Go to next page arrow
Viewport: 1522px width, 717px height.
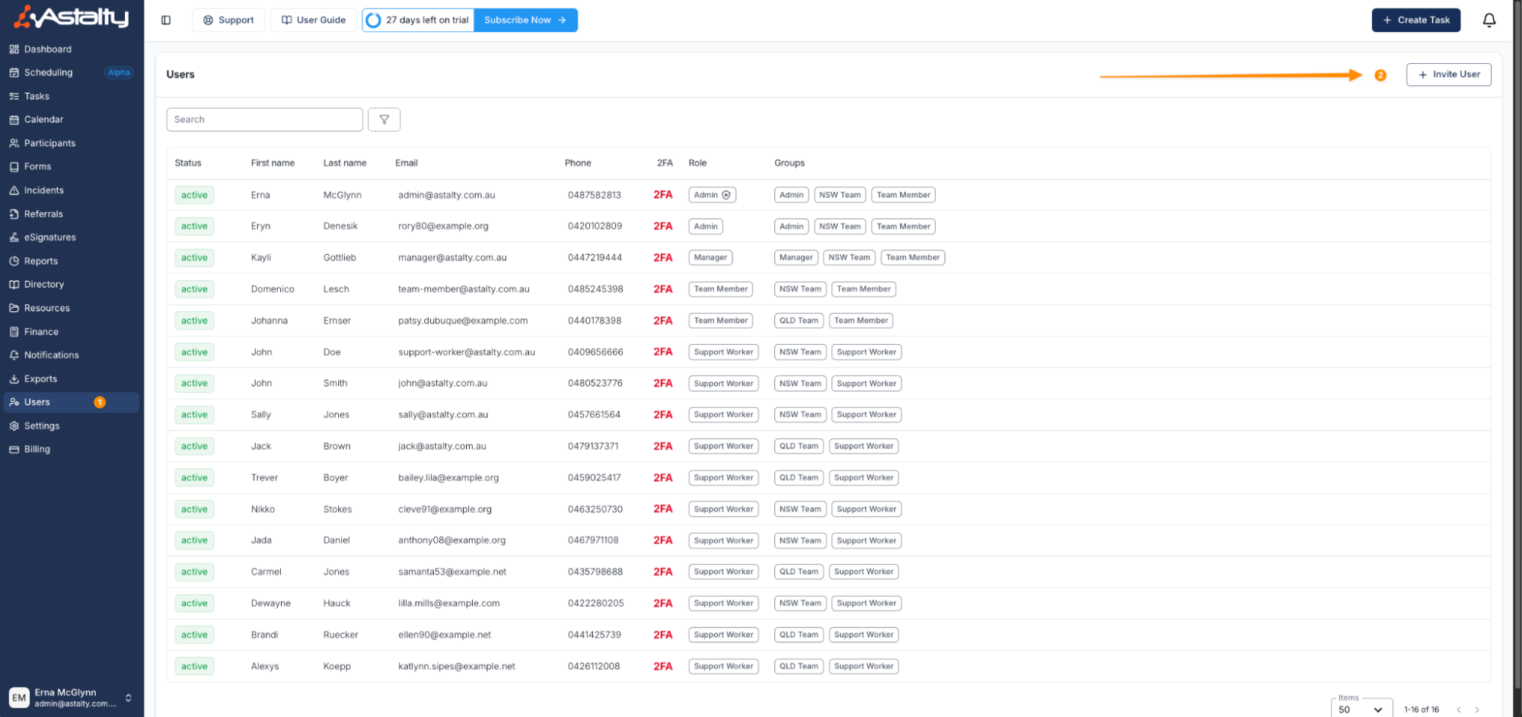(1477, 709)
